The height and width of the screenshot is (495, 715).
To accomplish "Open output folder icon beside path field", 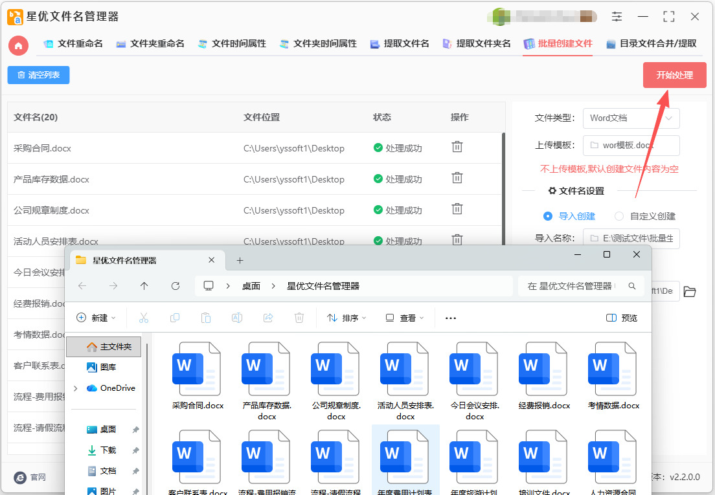I will pyautogui.click(x=690, y=292).
